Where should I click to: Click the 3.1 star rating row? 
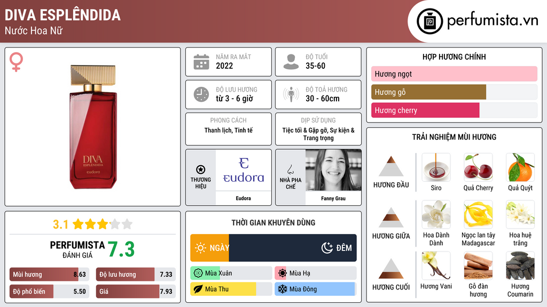coord(93,224)
